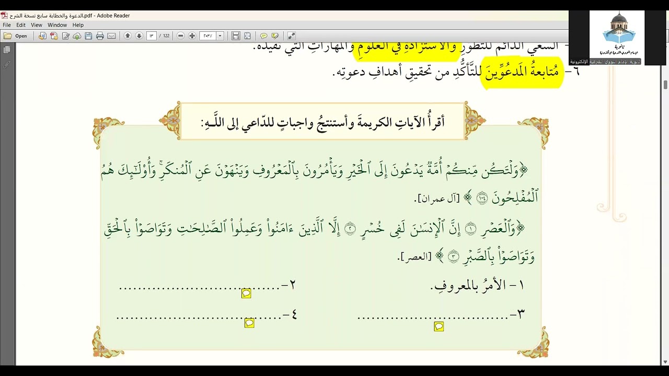Click the upload to cloud icon
669x376 pixels.
coord(77,36)
